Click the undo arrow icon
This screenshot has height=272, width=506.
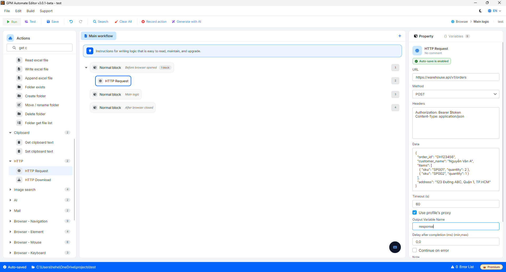(x=71, y=22)
